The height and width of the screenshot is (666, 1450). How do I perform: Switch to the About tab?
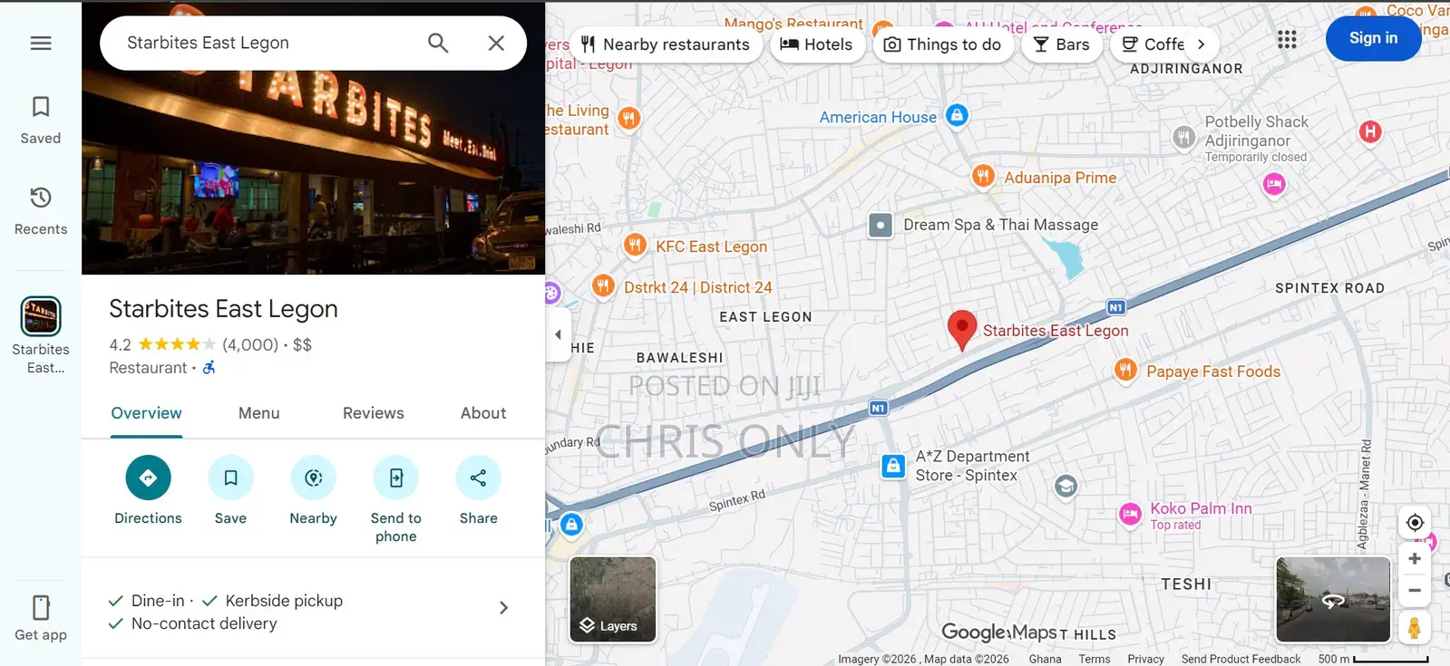(x=483, y=413)
